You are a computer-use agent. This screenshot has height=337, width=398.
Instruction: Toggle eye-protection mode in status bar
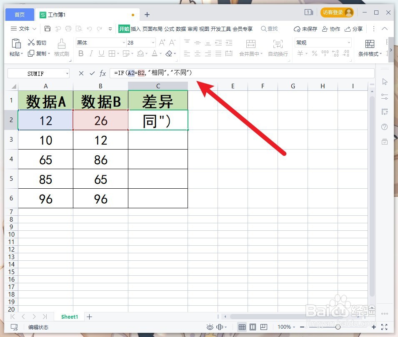[x=210, y=327]
